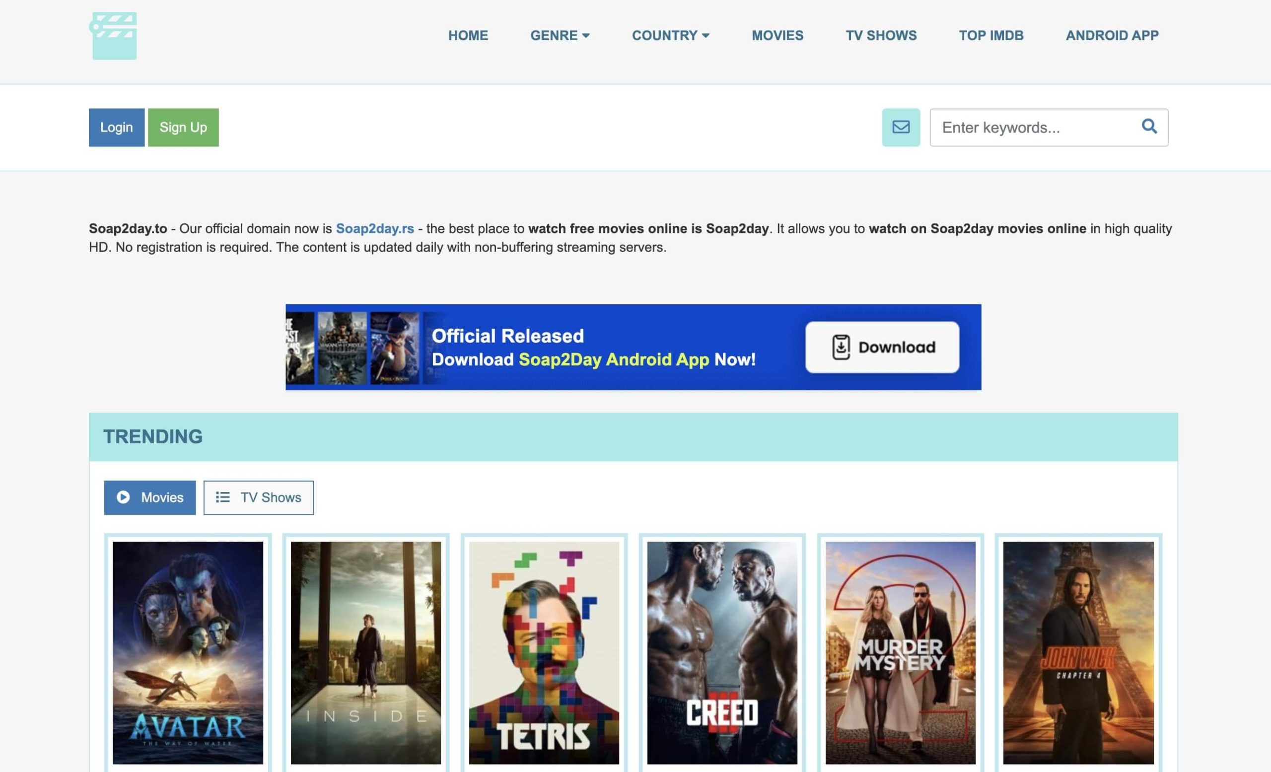This screenshot has width=1271, height=772.
Task: Open the Home menu item
Action: pyautogui.click(x=468, y=36)
